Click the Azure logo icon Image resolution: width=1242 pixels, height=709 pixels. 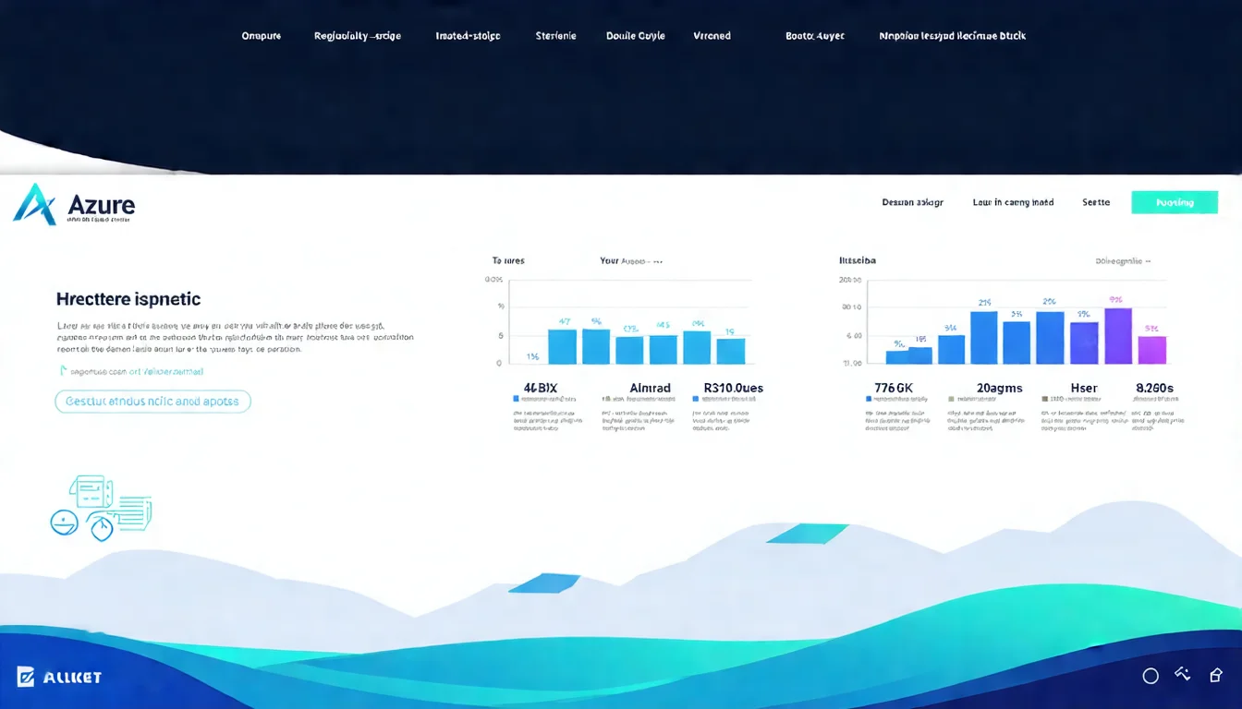tap(35, 204)
